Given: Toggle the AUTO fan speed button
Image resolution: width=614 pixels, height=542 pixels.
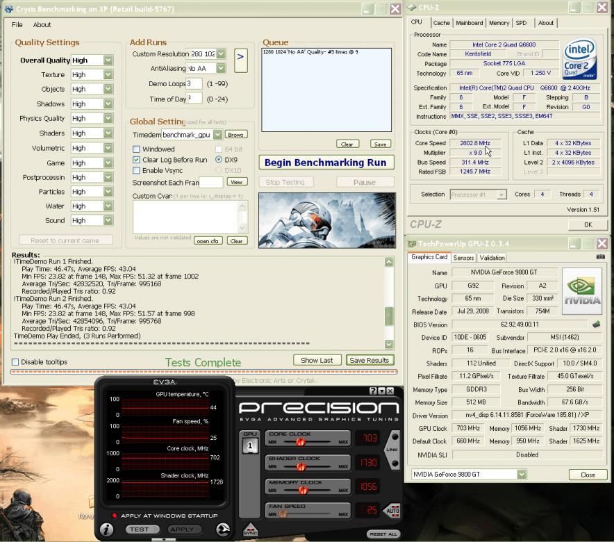Looking at the screenshot, I should coord(392,510).
